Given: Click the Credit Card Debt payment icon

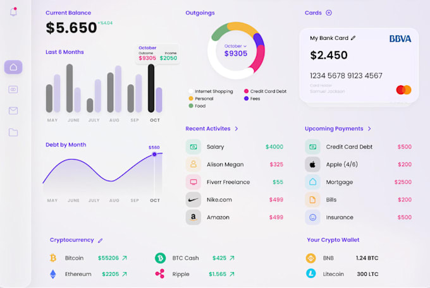Looking at the screenshot, I should [x=312, y=147].
